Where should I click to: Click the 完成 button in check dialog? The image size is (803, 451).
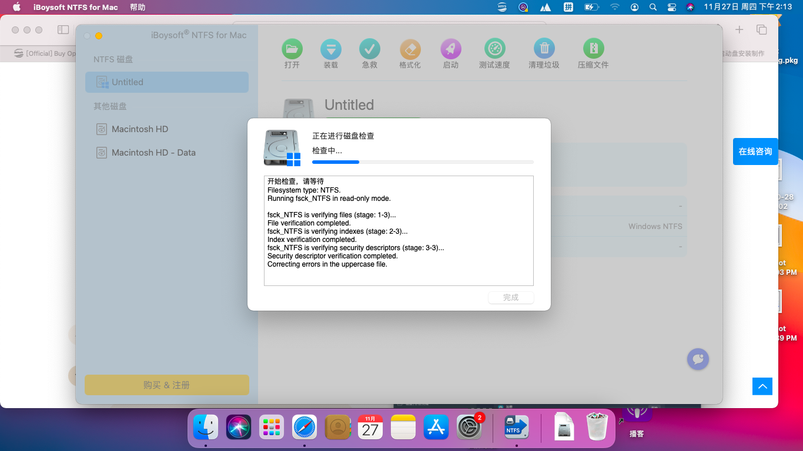point(511,298)
